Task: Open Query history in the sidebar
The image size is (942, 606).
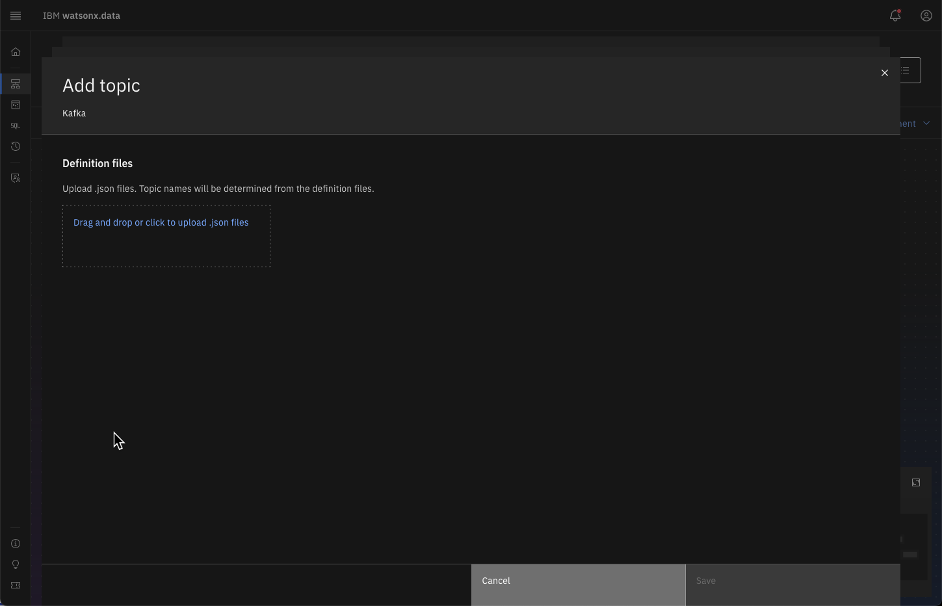Action: pyautogui.click(x=16, y=146)
